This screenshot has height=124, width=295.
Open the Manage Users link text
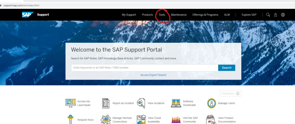coord(226,103)
